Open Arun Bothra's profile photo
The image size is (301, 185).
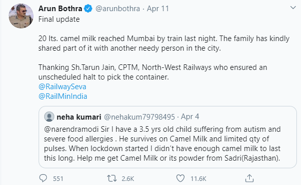(21, 16)
